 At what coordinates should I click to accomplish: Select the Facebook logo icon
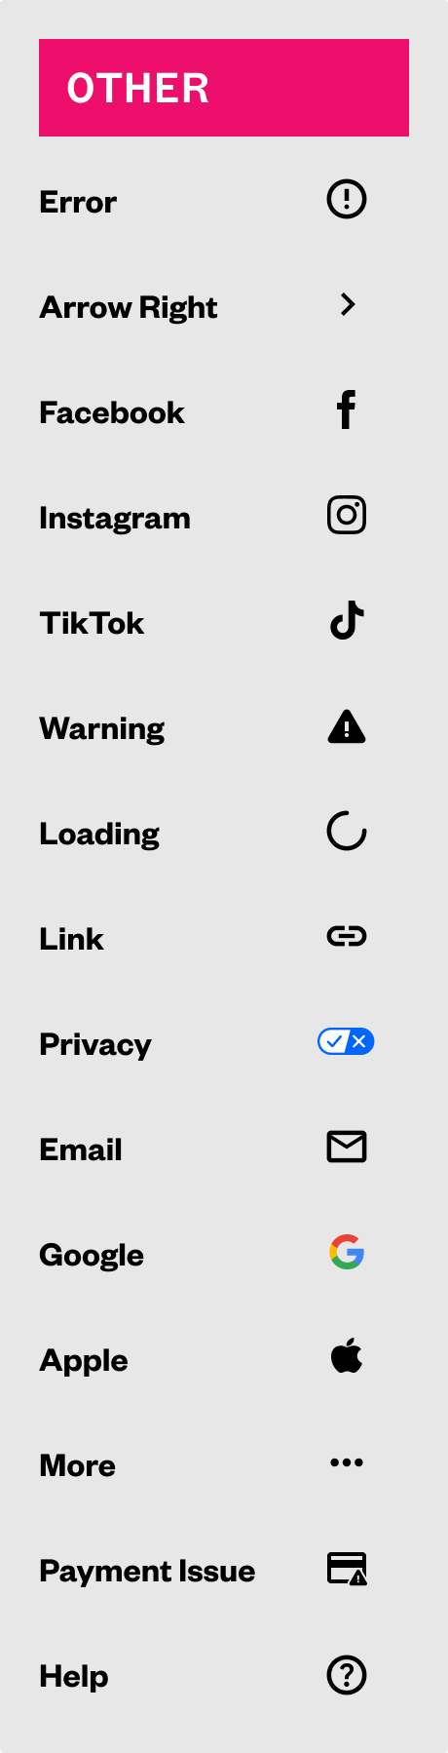pyautogui.click(x=347, y=409)
